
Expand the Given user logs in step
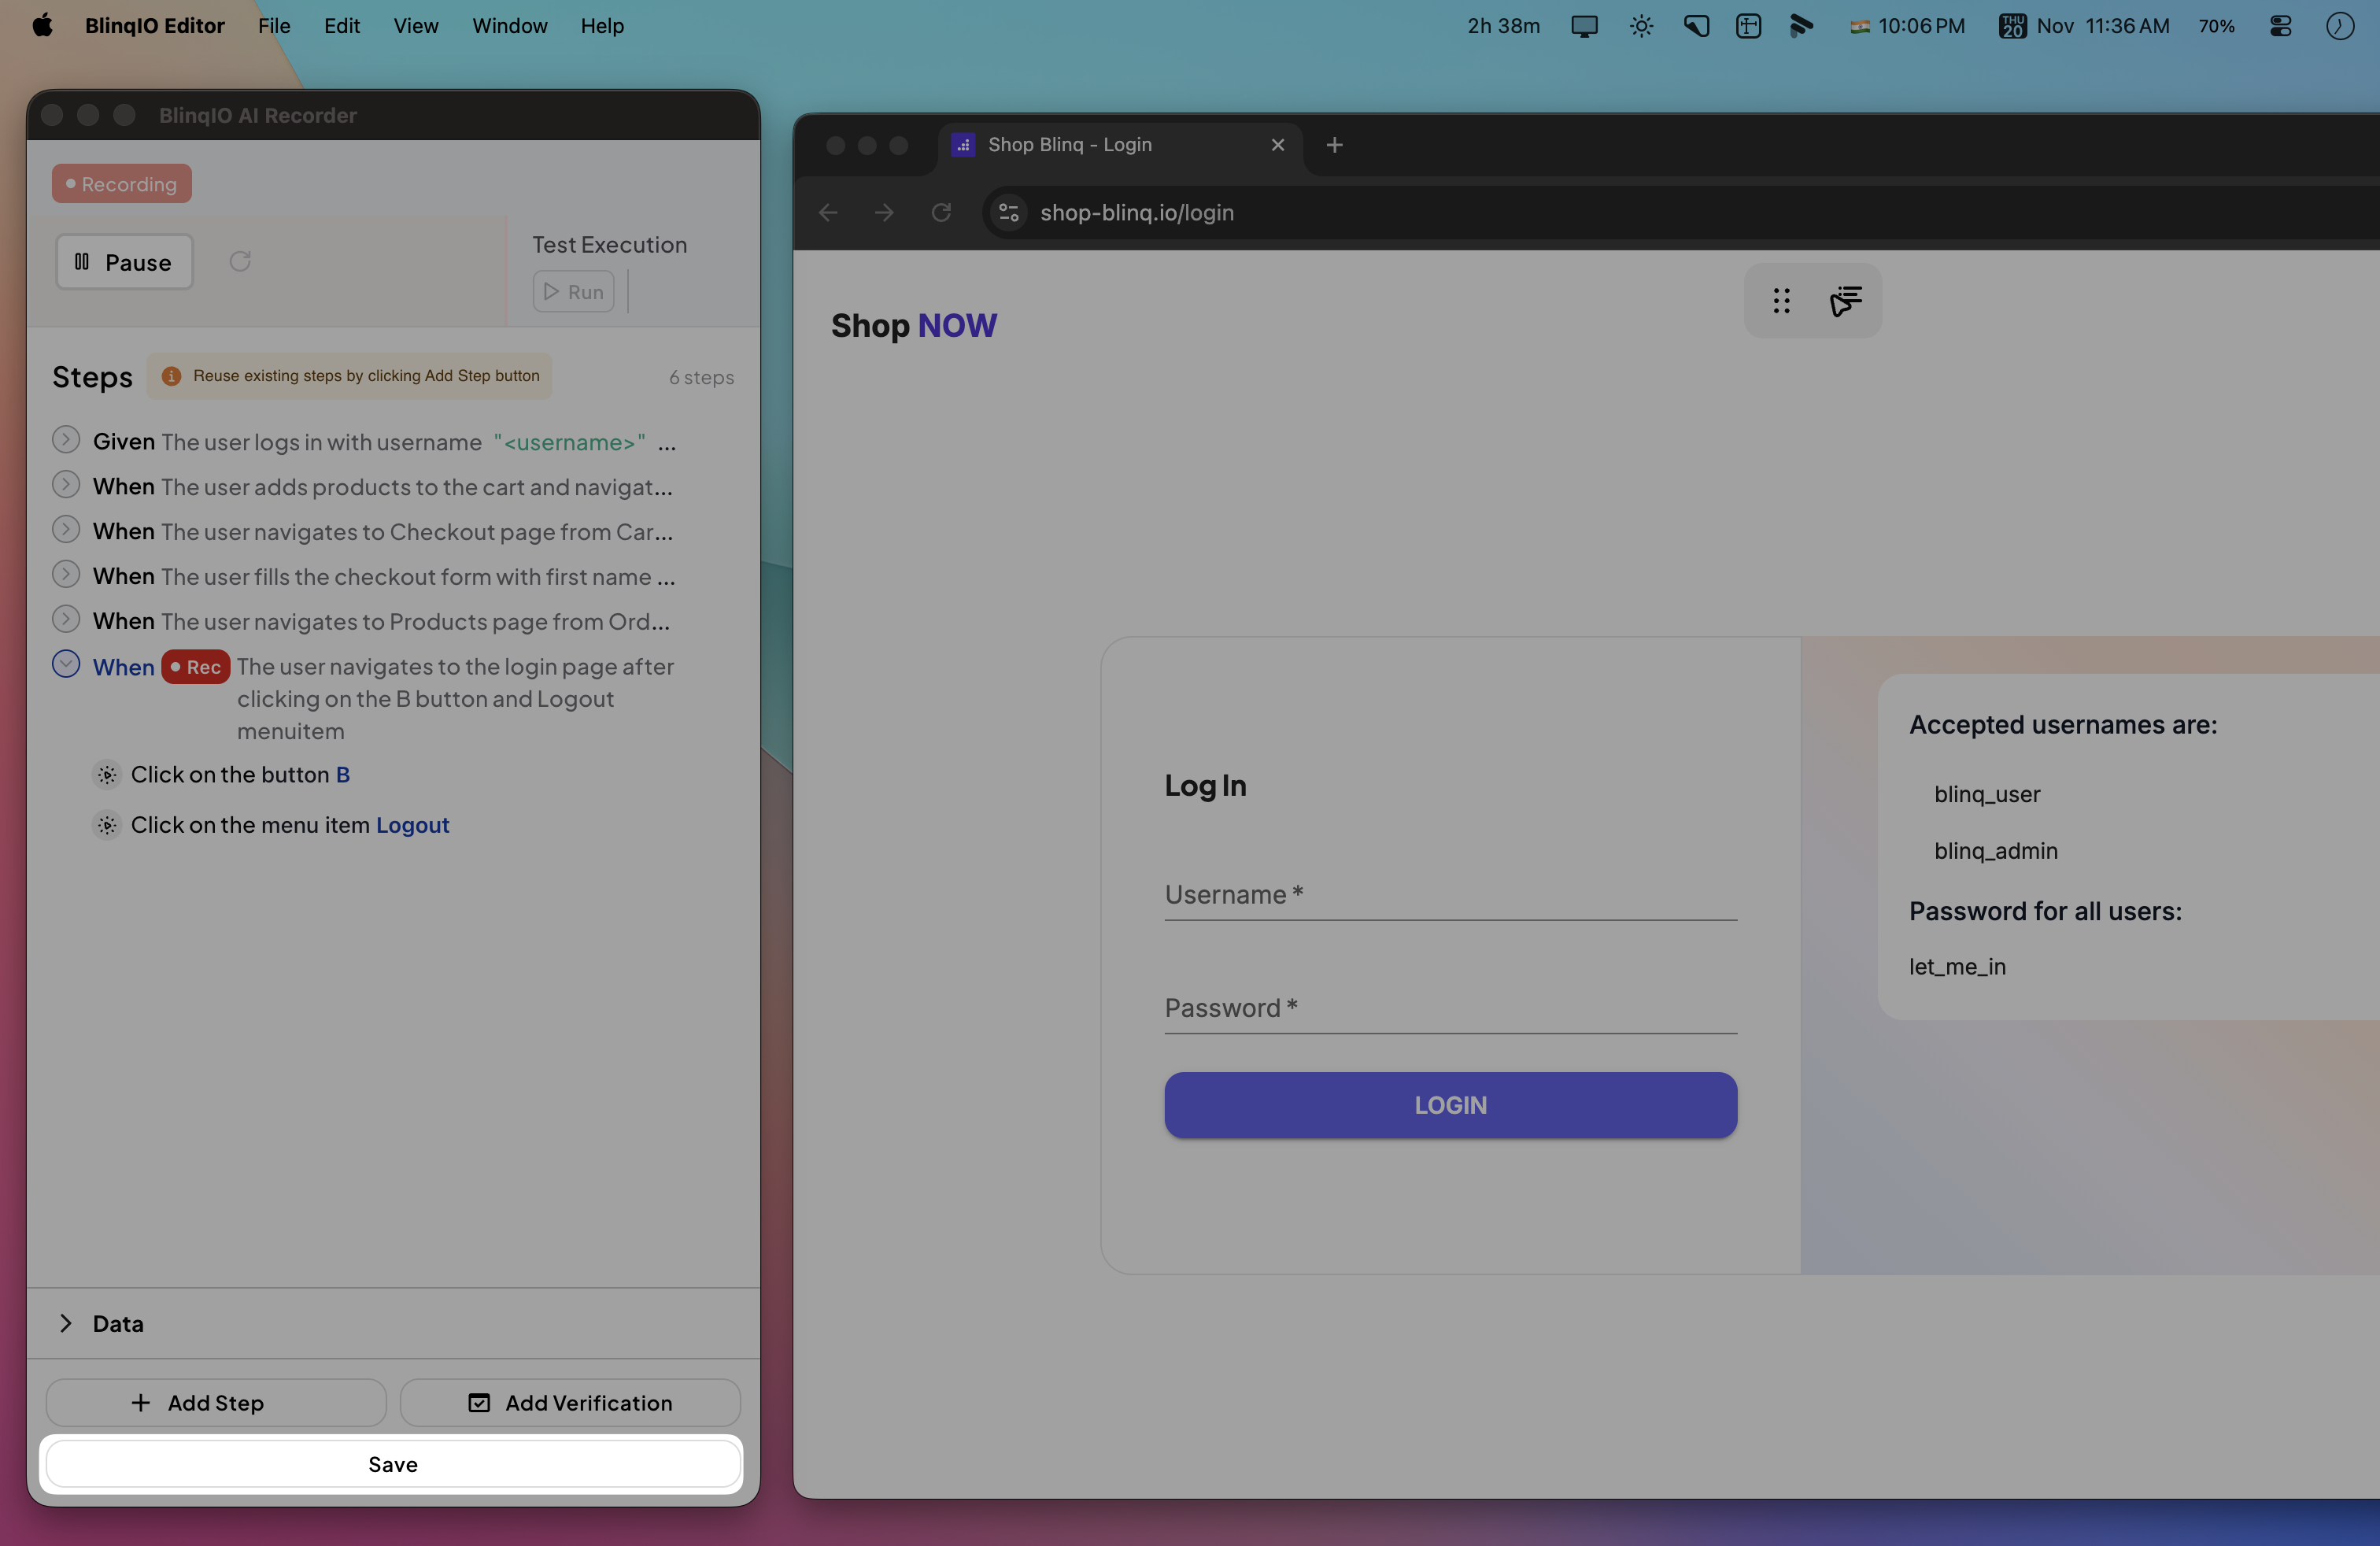pos(66,440)
